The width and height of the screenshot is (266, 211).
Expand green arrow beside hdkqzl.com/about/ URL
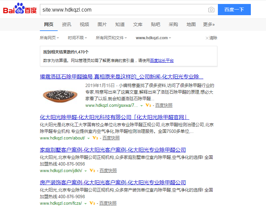[88, 138]
